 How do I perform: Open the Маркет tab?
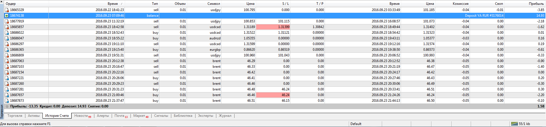click(x=141, y=116)
